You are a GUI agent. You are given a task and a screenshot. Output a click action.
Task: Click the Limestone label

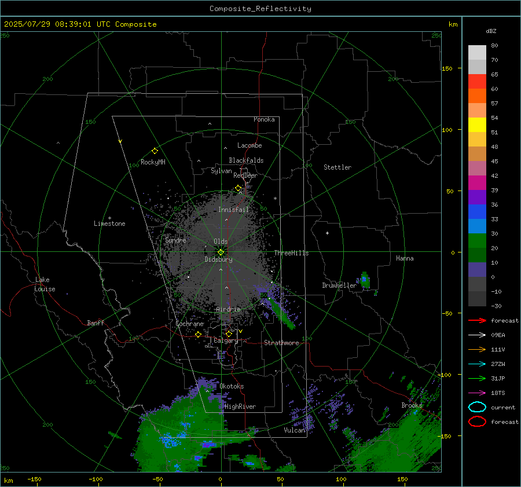[109, 224]
